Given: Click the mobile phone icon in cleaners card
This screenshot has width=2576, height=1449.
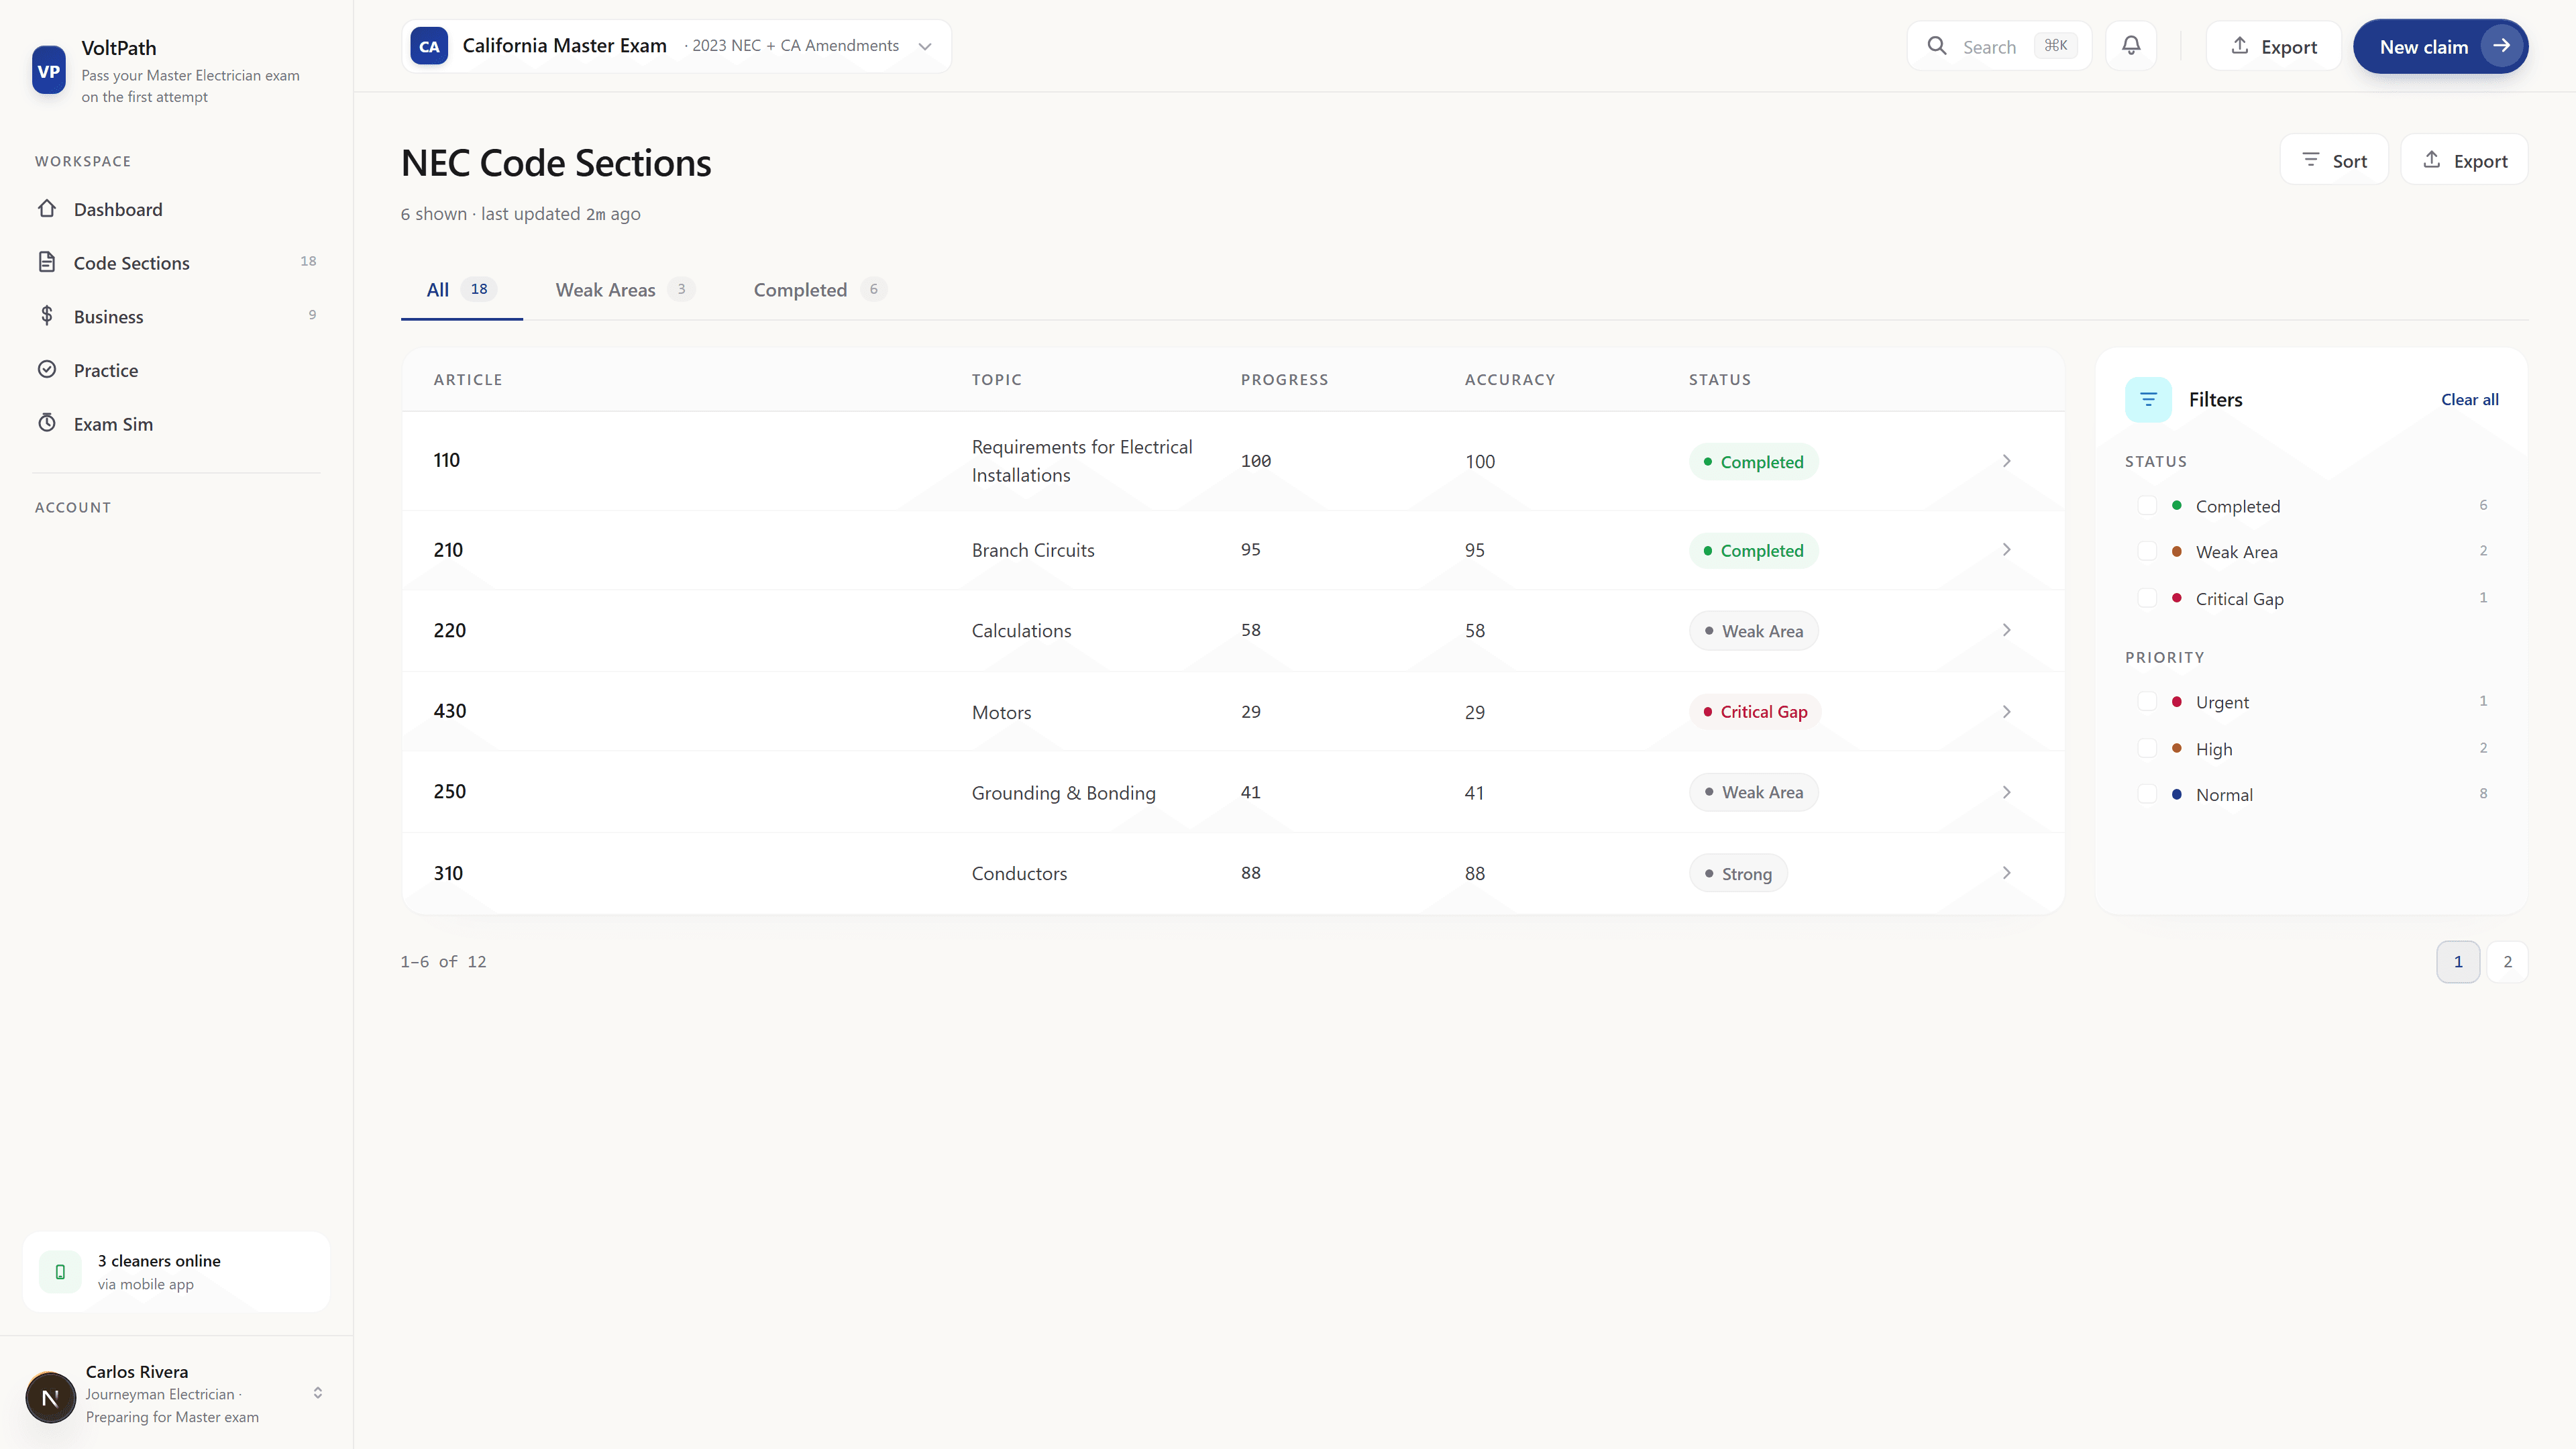Looking at the screenshot, I should (60, 1271).
